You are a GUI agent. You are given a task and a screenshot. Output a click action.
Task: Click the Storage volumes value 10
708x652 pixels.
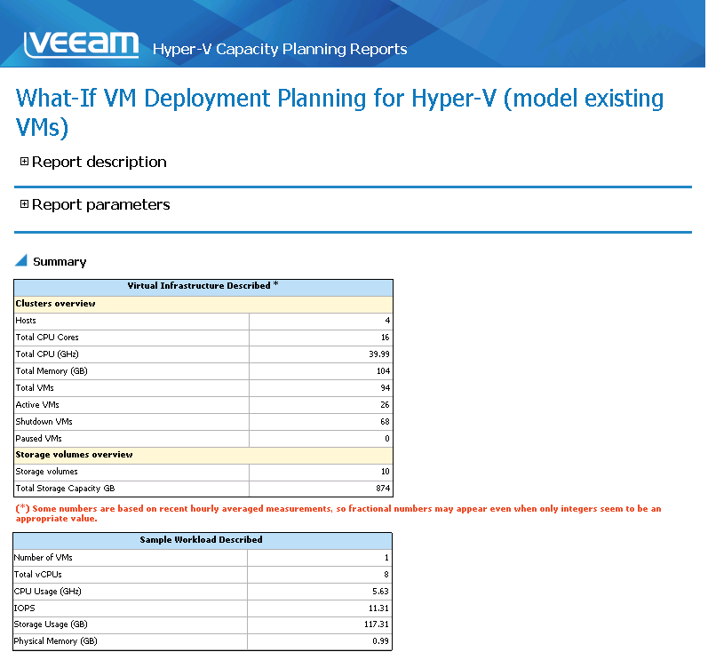pos(386,472)
